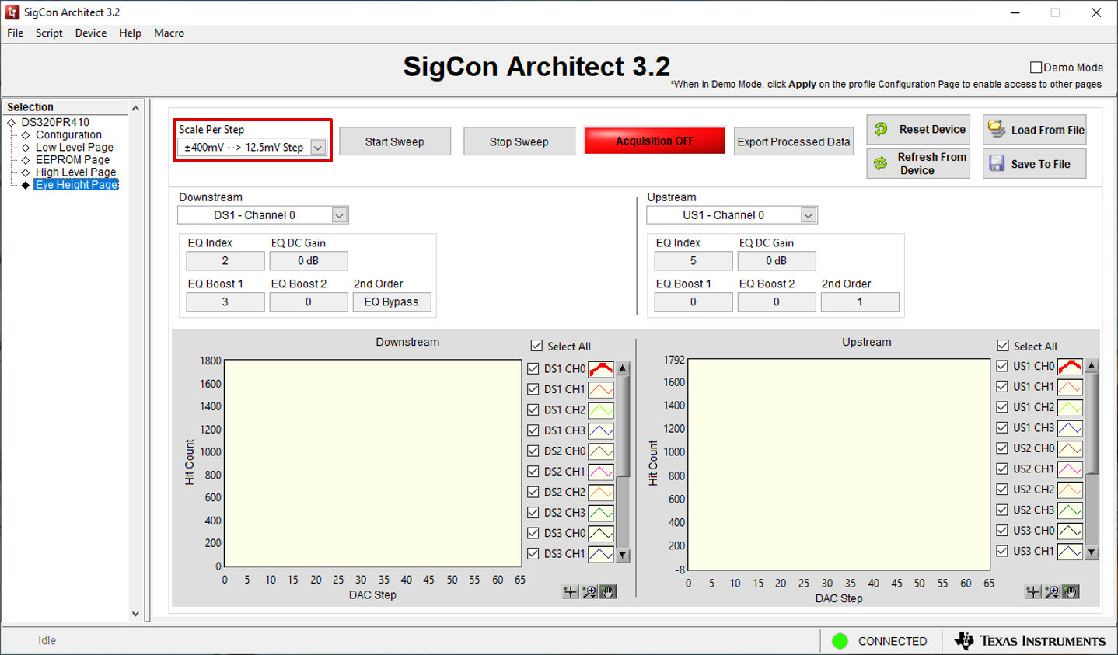Toggle the DS3 CH0 checkbox

533,533
